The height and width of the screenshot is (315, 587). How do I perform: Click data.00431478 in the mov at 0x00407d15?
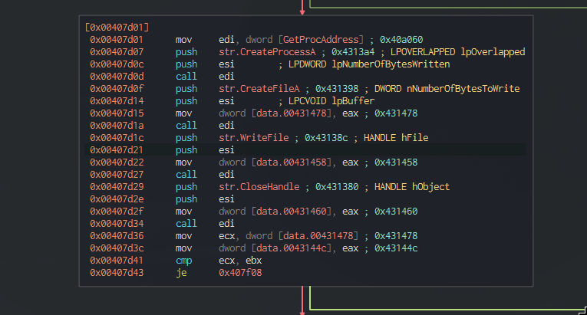292,113
